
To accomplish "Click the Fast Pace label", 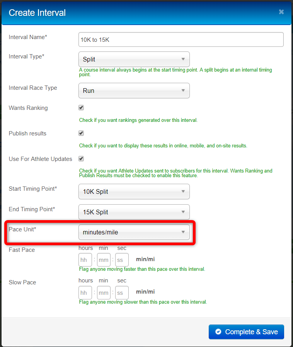I will (x=22, y=250).
